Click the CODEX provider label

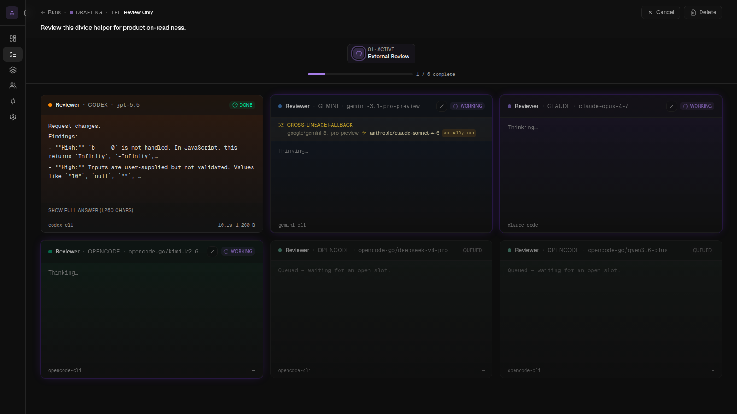[98, 105]
